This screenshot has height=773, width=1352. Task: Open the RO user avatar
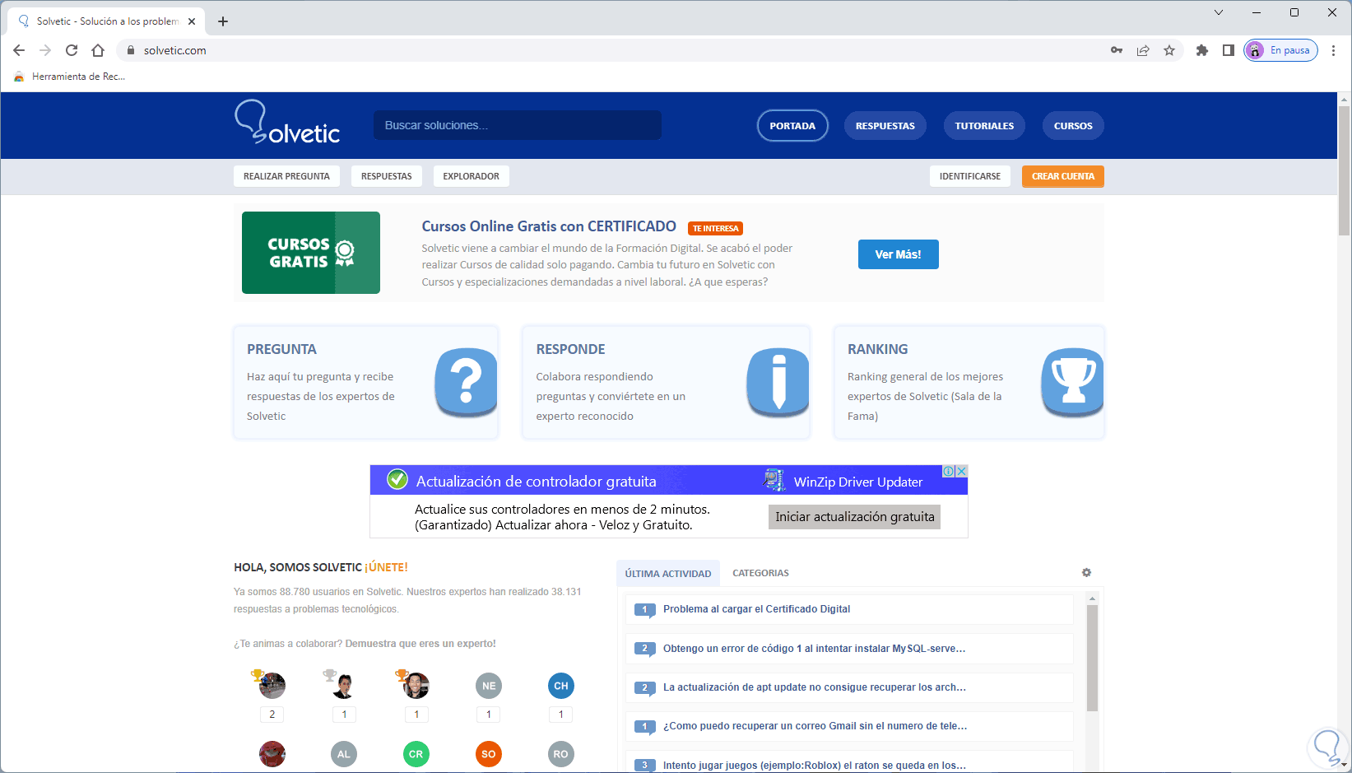tap(561, 754)
